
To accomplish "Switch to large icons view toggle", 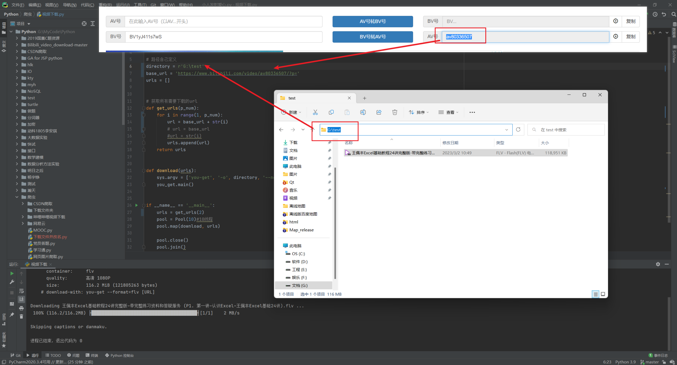I will pyautogui.click(x=603, y=294).
